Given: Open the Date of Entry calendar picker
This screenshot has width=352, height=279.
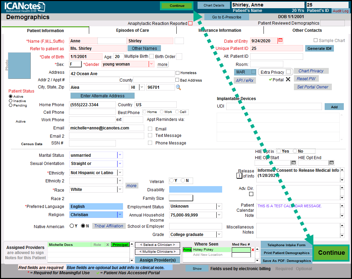Looking at the screenshot, I should click(x=280, y=40).
